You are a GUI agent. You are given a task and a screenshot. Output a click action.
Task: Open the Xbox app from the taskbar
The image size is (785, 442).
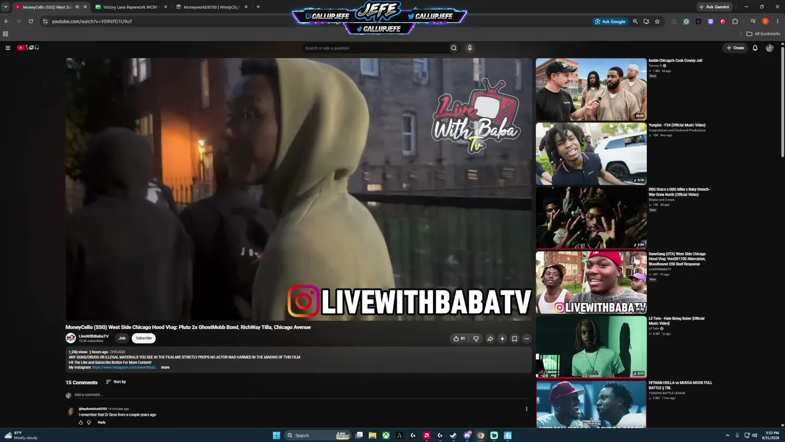386,435
